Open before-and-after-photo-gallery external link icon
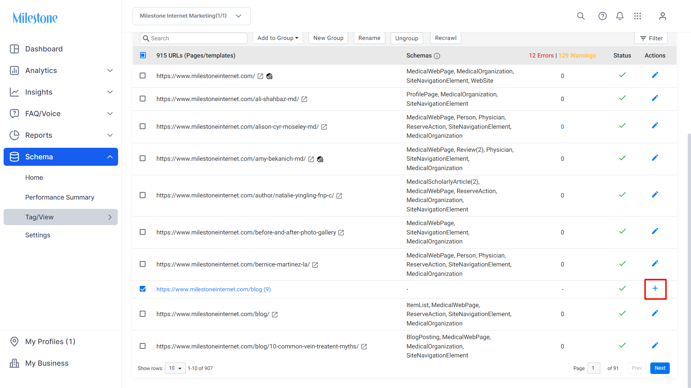 click(x=341, y=233)
